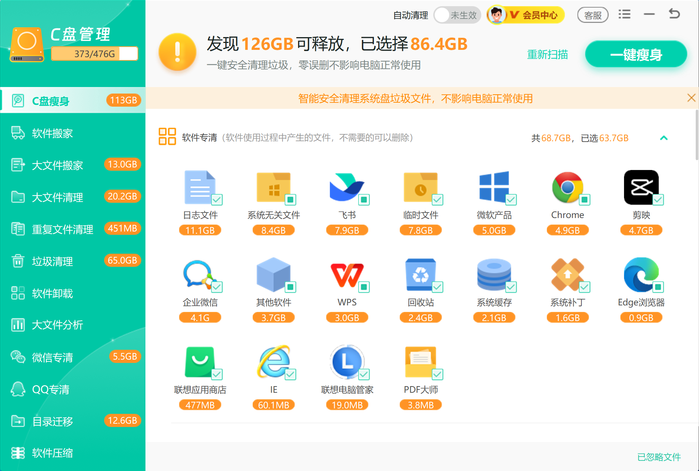Open the C盘瘦身 sidebar tab

click(73, 100)
